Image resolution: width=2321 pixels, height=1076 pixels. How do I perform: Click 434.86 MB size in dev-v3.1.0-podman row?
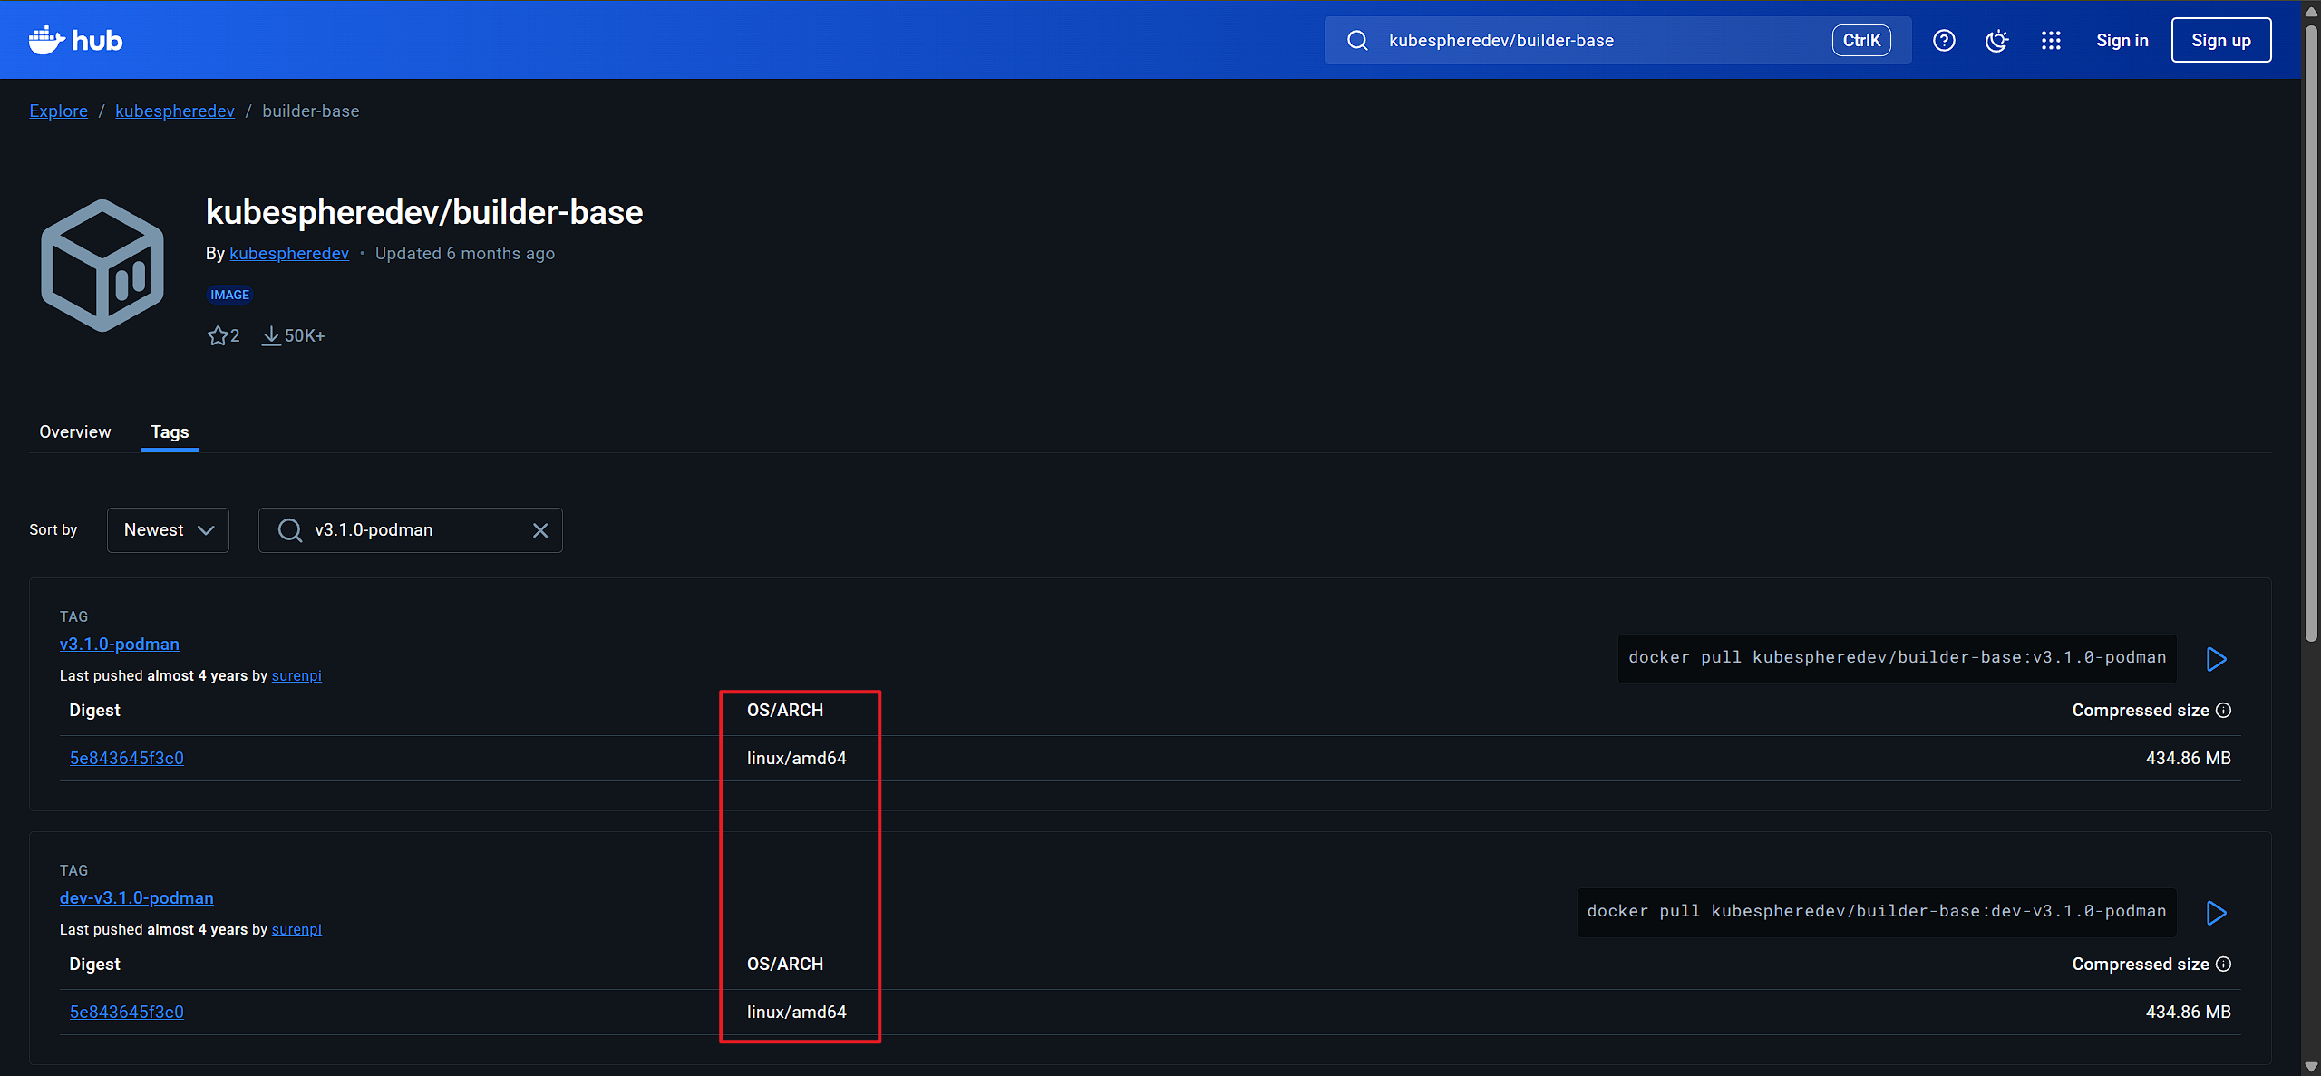[2188, 1012]
